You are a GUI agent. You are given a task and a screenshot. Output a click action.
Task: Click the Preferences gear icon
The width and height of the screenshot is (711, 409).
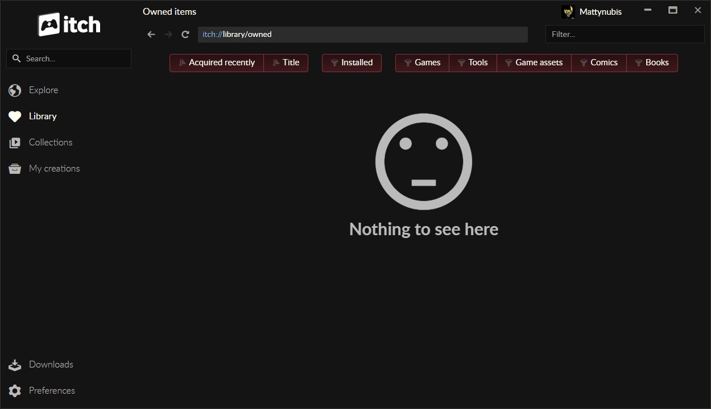pos(15,391)
